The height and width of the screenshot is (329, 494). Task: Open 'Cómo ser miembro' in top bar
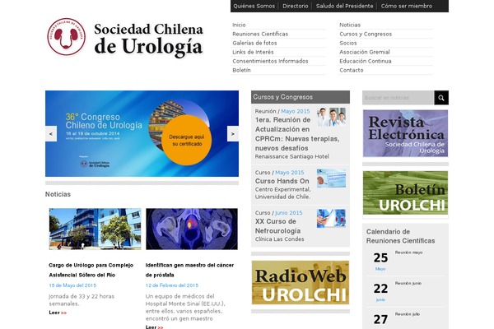point(407,6)
